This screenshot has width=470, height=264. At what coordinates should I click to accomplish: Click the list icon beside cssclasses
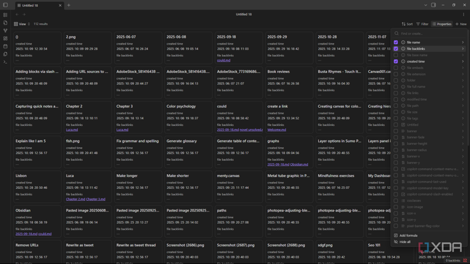coord(403,200)
